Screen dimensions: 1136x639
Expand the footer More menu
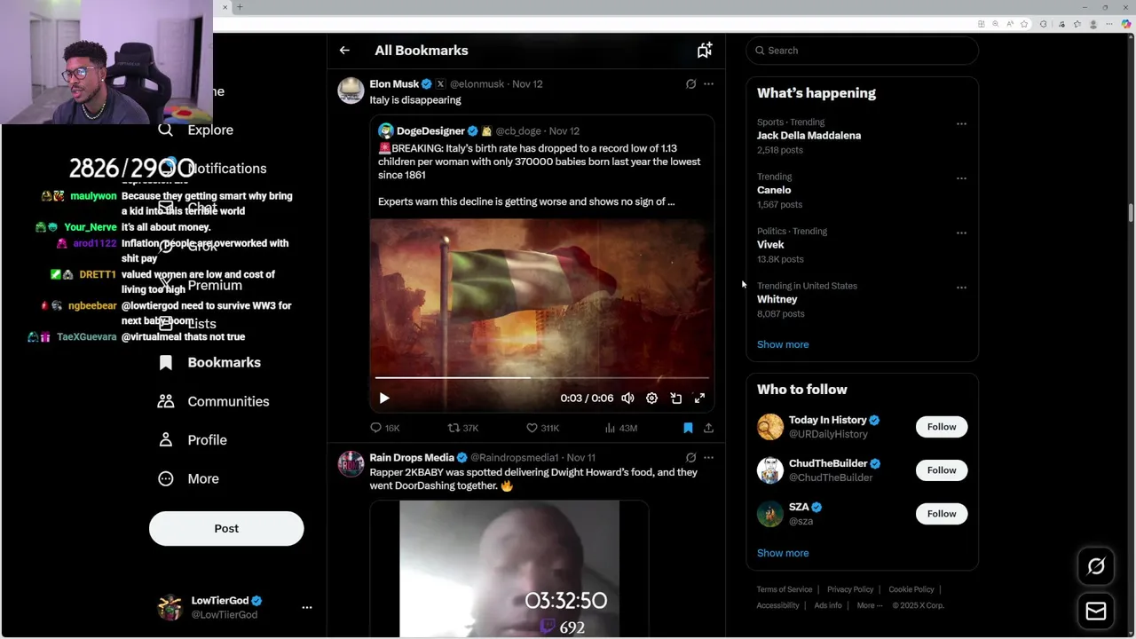point(870,605)
